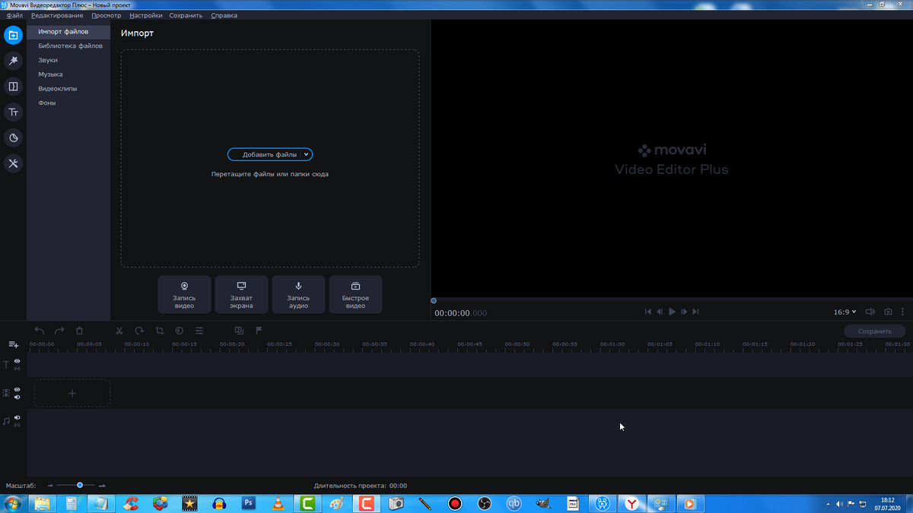The image size is (913, 513).
Task: Open the Filters magic wand panel
Action: [x=13, y=61]
